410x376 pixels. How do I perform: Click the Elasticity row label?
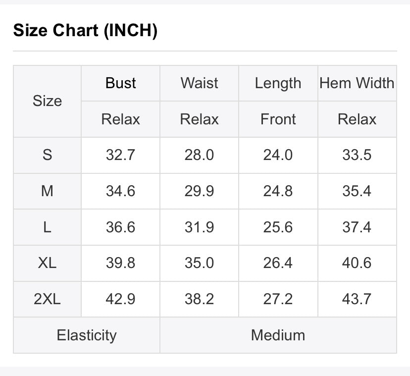tap(86, 335)
